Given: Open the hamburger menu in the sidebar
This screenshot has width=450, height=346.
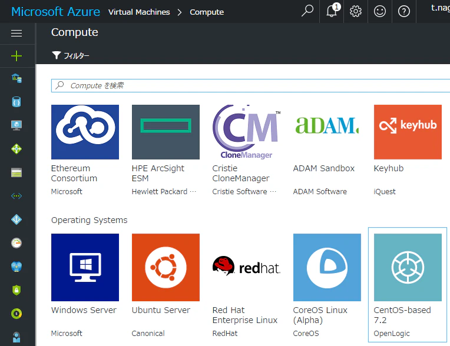Looking at the screenshot, I should (x=16, y=34).
